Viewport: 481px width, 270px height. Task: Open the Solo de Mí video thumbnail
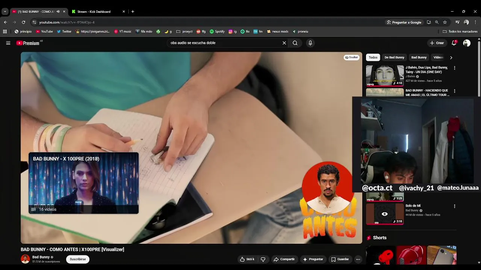385,213
